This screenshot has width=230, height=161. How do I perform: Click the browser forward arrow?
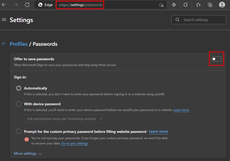coord(15,5)
